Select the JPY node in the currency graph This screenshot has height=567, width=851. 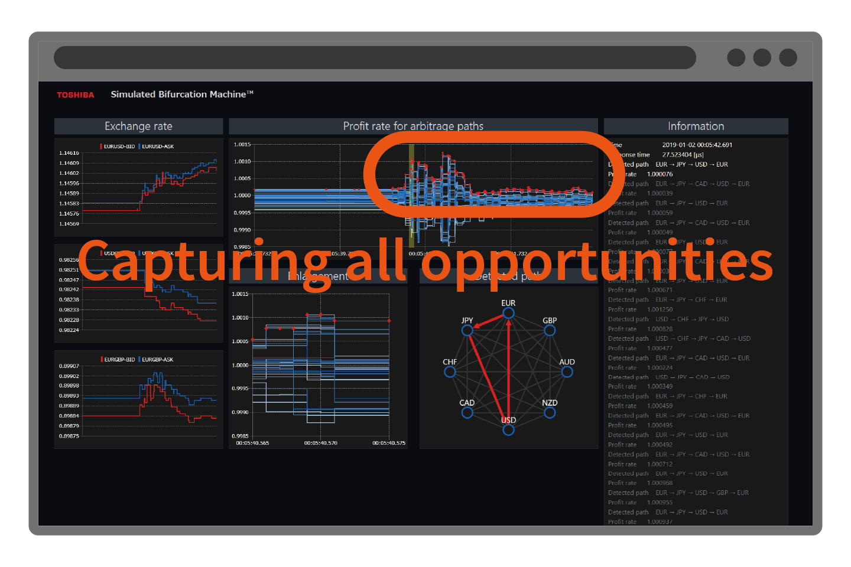[x=467, y=330]
